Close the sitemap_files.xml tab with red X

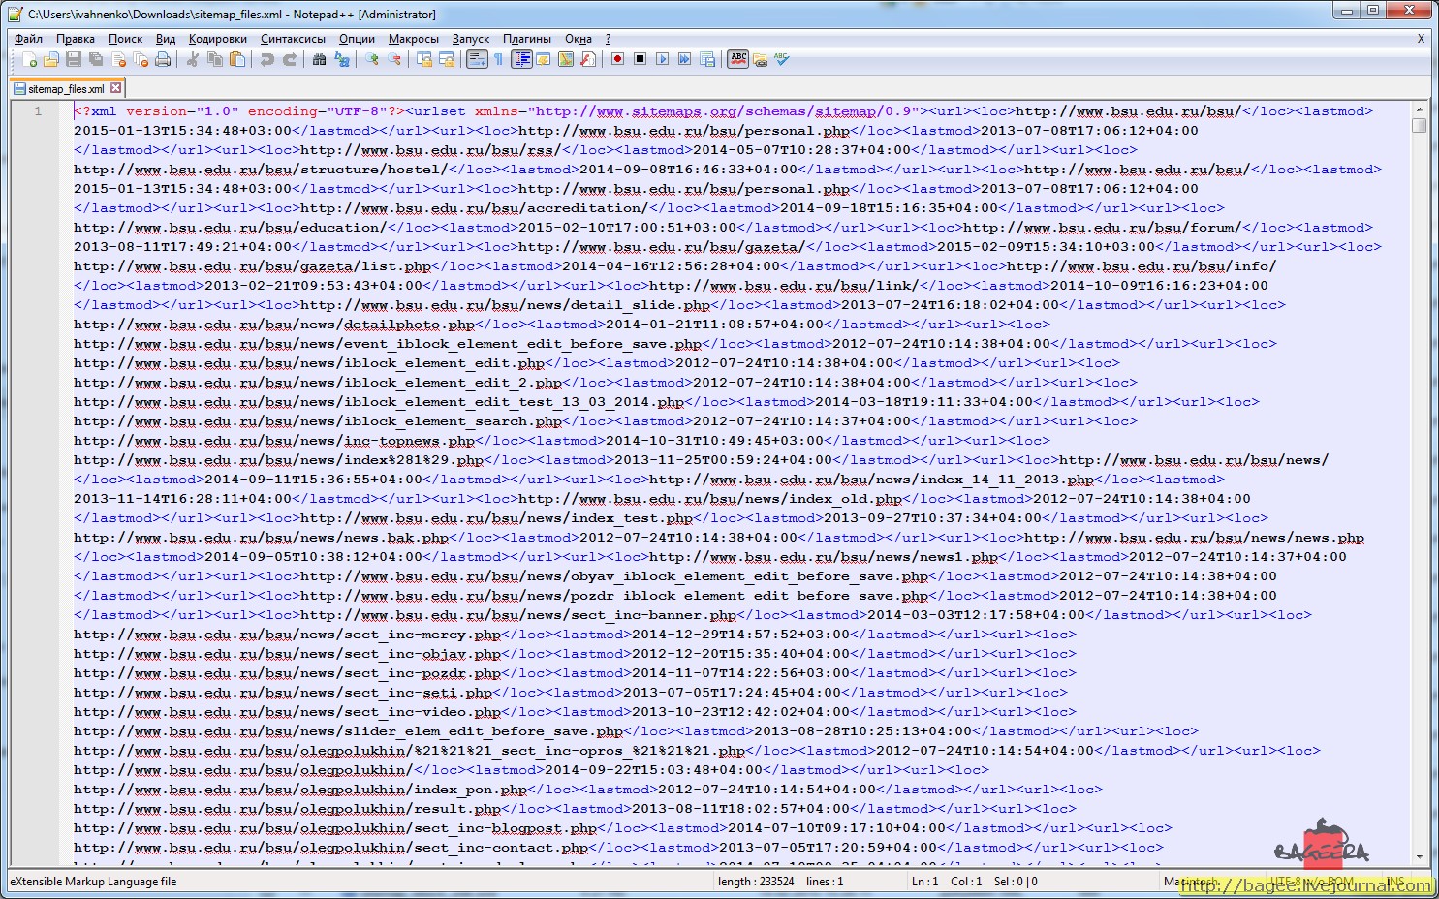click(x=116, y=88)
